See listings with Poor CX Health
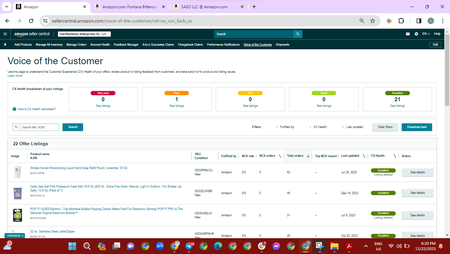Screen dimensions: 450x254 tap(177, 106)
